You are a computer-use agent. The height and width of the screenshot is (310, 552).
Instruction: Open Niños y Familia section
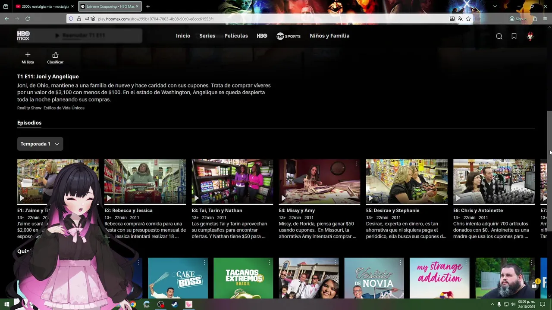[329, 36]
